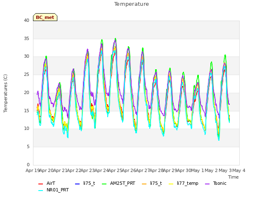Viewport: 264px width, 198px height.
Task: Click the May 1 x-axis tick label
Action: pyautogui.click(x=198, y=170)
